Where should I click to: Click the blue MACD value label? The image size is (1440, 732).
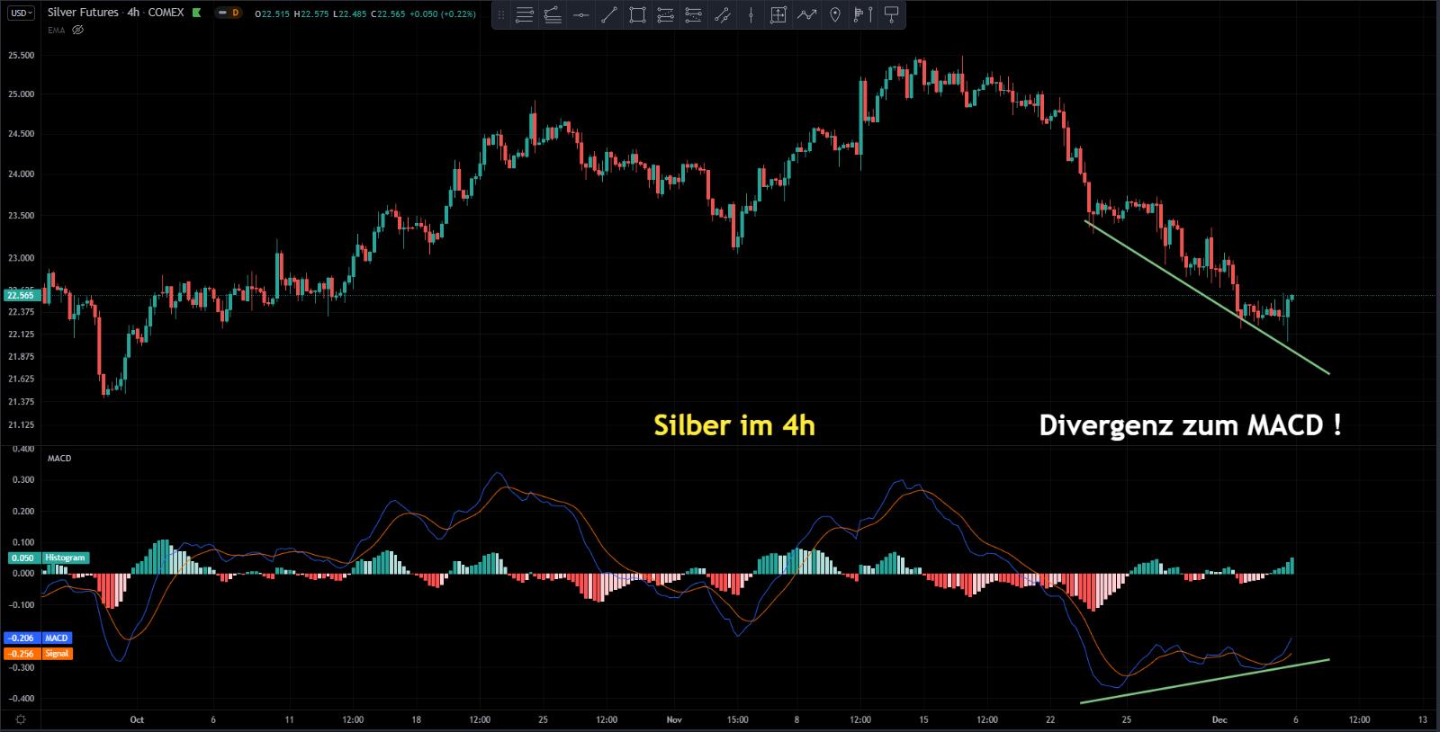point(57,638)
